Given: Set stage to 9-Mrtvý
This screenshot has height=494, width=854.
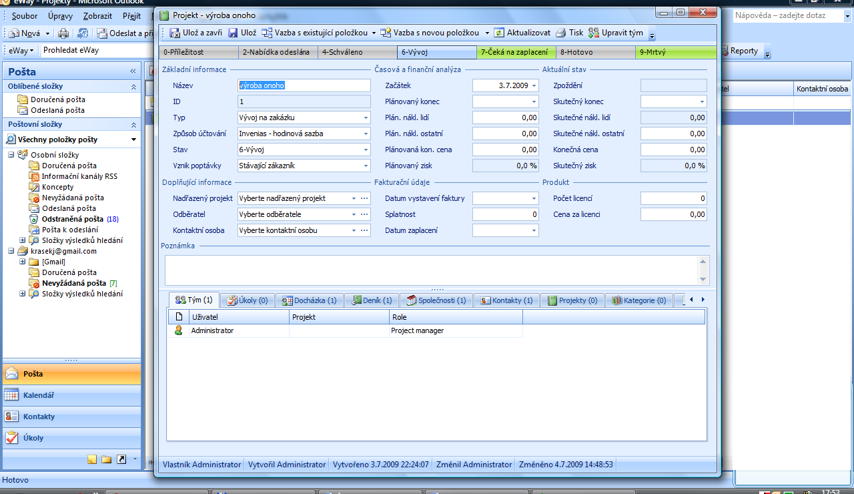Looking at the screenshot, I should (x=676, y=51).
